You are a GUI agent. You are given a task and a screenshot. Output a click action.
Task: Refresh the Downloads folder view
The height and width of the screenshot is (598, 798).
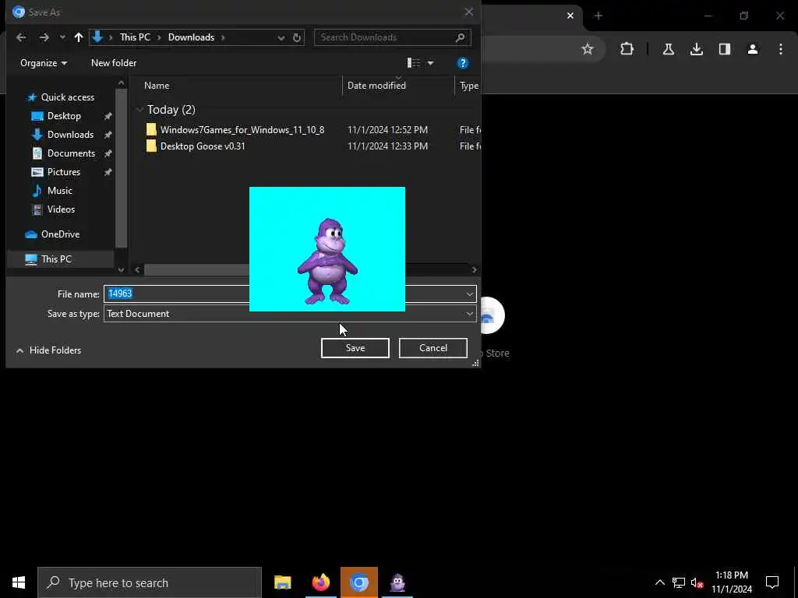[297, 37]
